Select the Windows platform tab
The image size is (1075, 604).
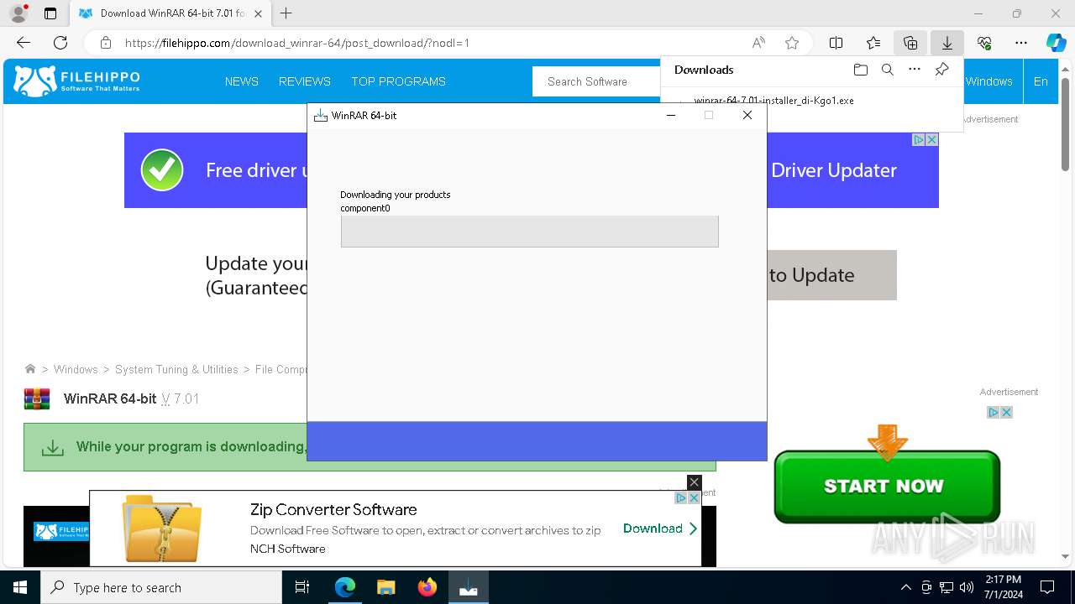point(989,81)
